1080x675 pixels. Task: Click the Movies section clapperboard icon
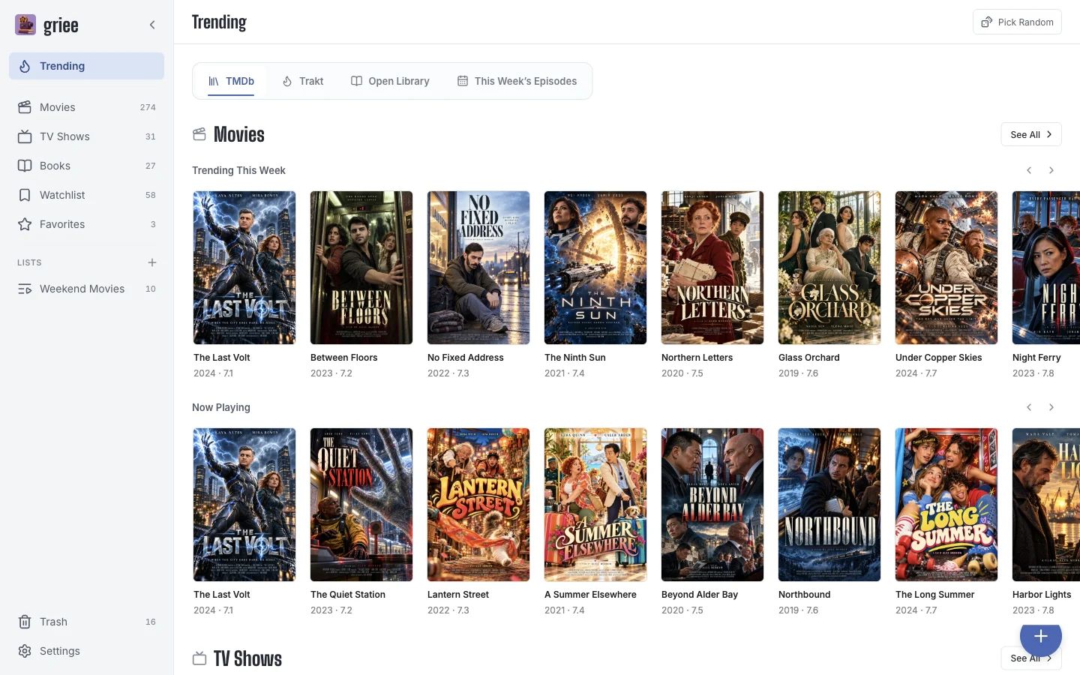pyautogui.click(x=199, y=134)
